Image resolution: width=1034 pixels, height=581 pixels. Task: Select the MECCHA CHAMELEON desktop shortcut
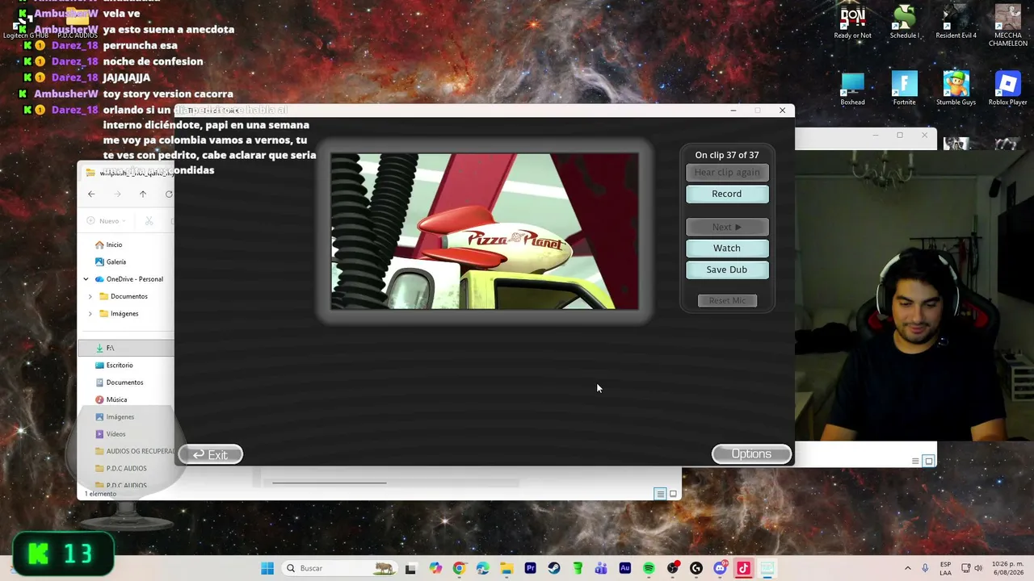point(1007,25)
